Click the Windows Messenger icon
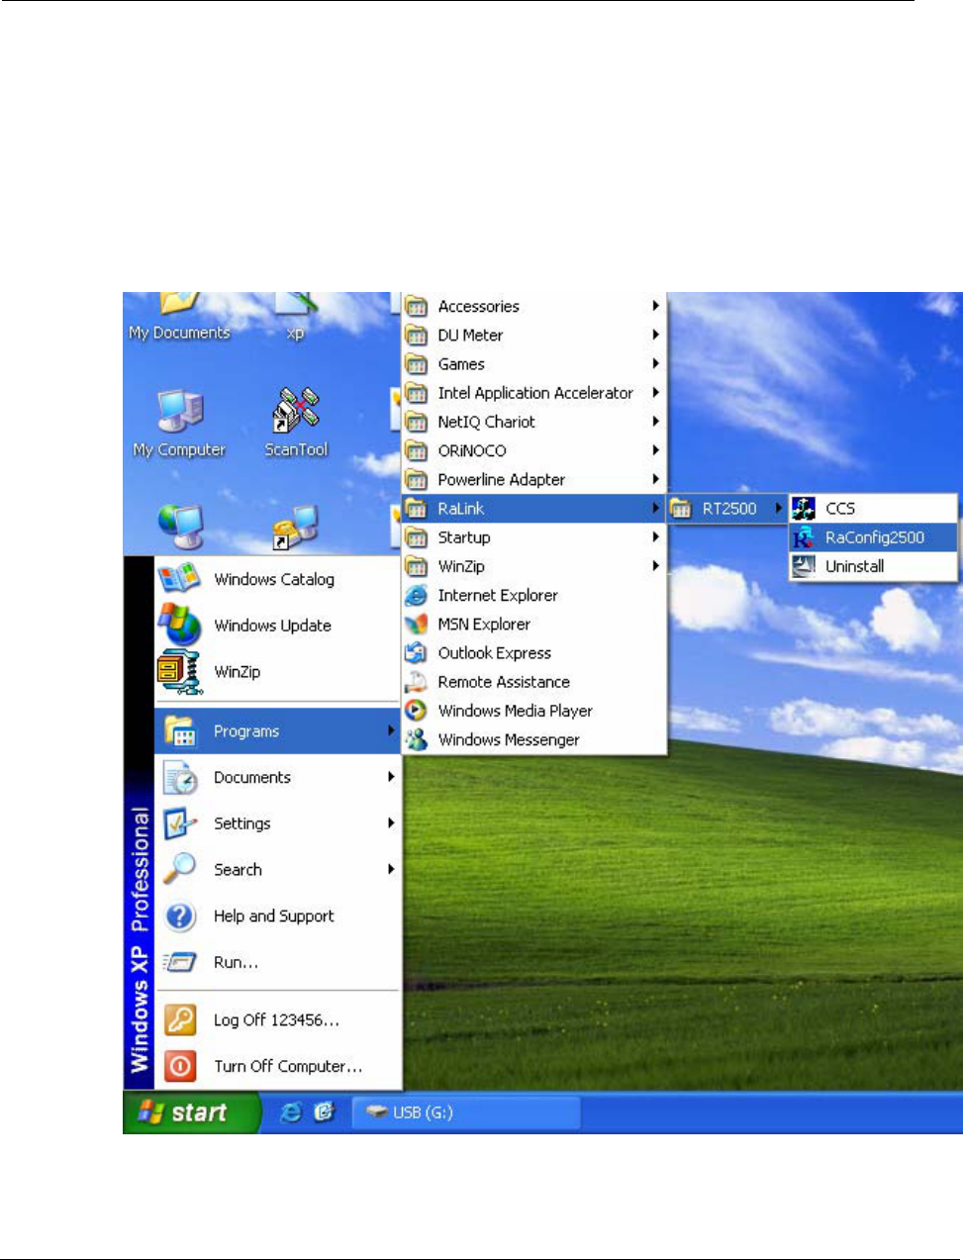Viewport: 963px width, 1260px height. coord(418,738)
